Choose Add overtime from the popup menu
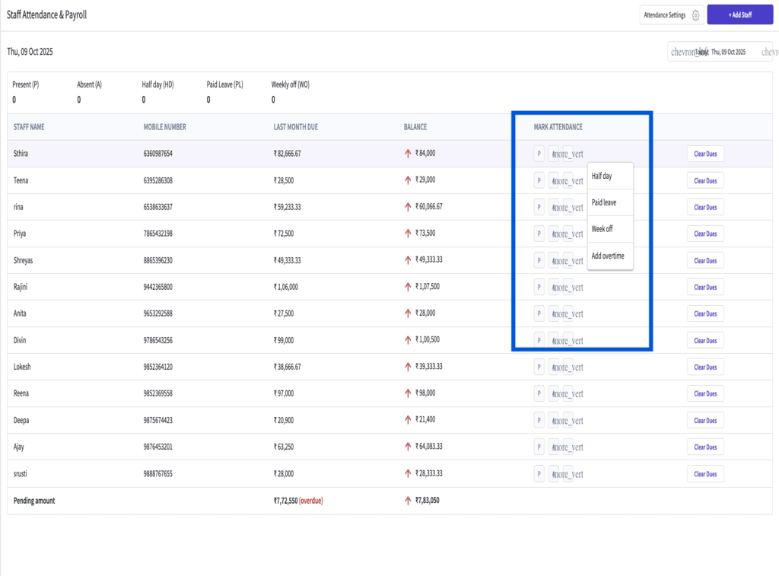779x576 pixels. pos(609,256)
